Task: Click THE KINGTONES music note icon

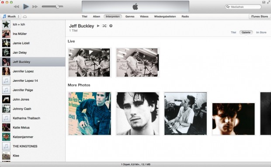Action: (6, 146)
